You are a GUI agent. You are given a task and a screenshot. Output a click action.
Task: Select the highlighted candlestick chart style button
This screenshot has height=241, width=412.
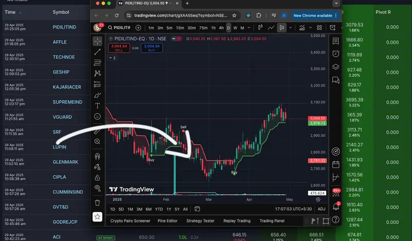tap(282, 28)
